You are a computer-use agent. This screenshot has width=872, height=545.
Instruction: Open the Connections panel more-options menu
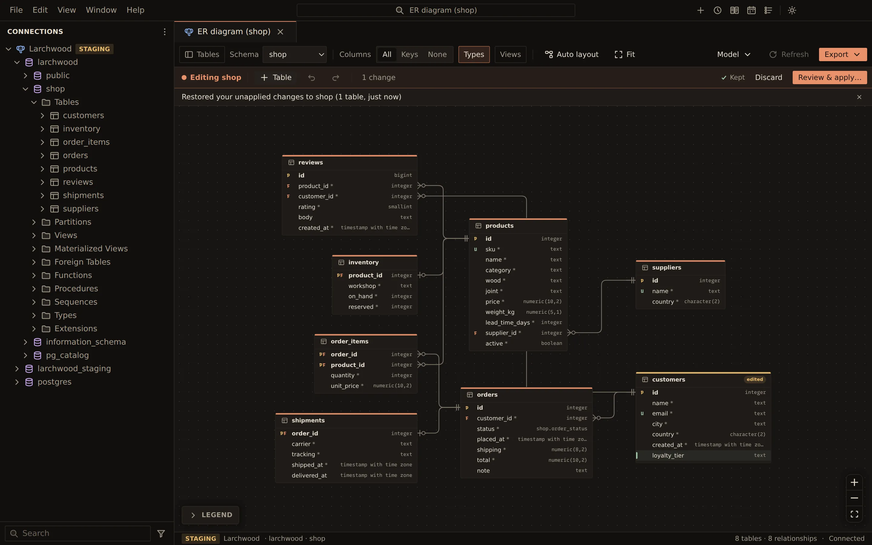pyautogui.click(x=164, y=32)
